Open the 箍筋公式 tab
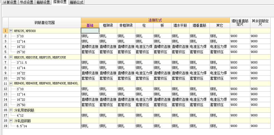This screenshot has height=135, width=274. coord(76,2)
